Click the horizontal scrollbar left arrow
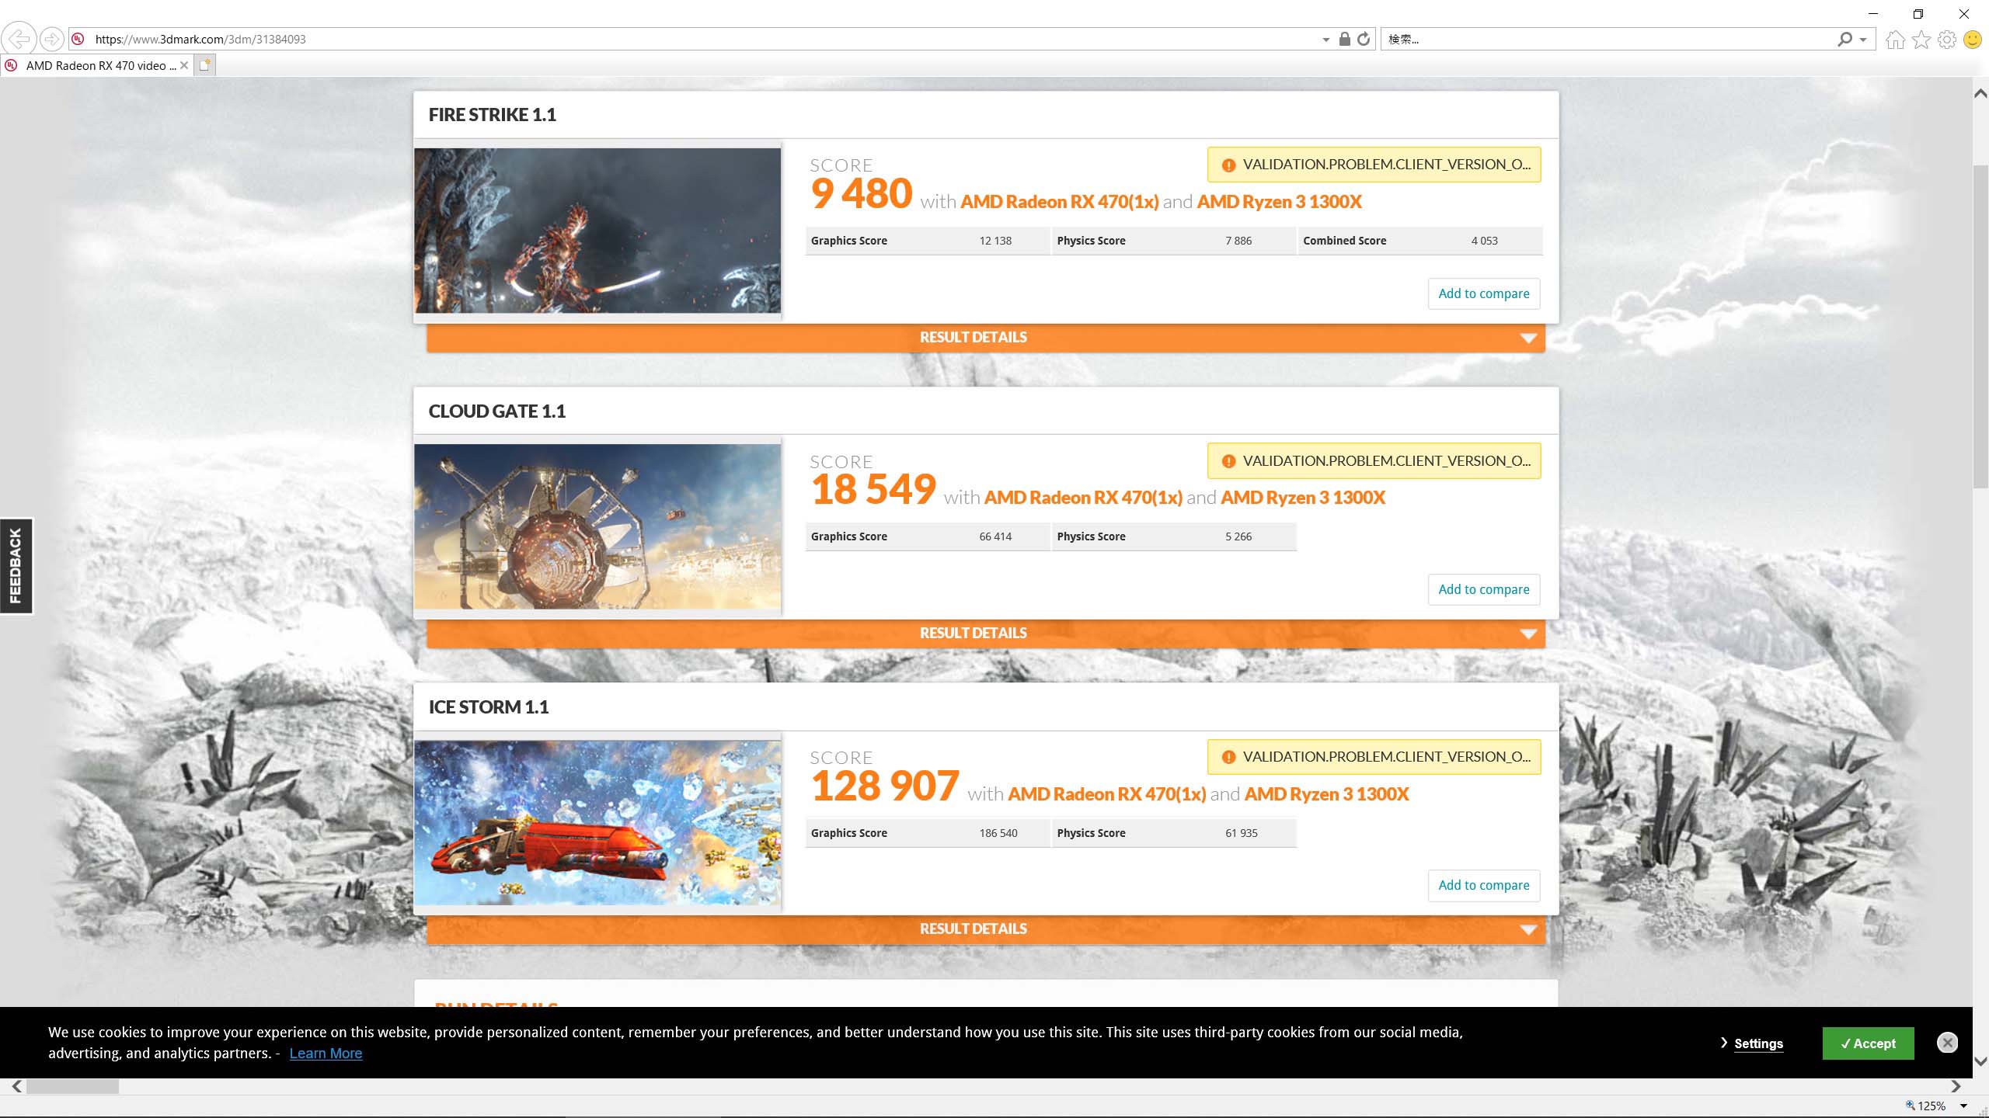 [16, 1086]
